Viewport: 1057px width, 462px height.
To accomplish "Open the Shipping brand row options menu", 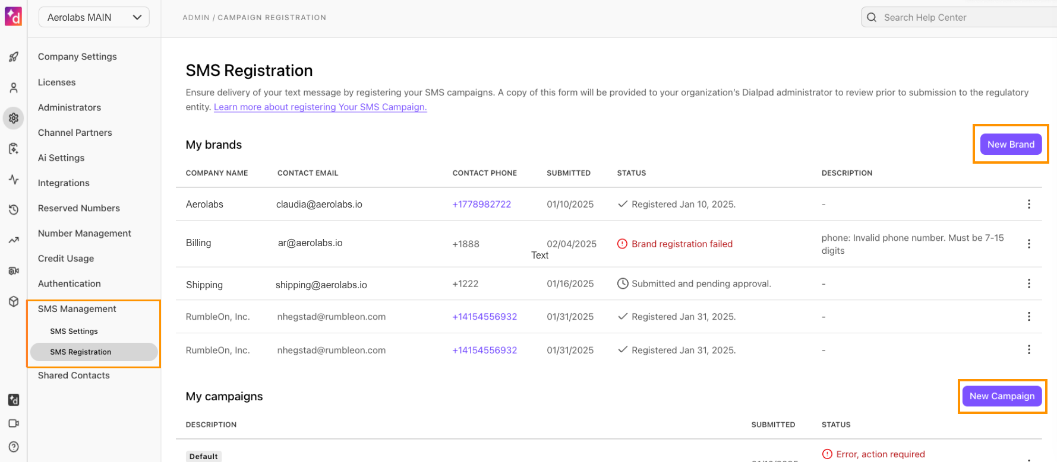I will pyautogui.click(x=1029, y=283).
